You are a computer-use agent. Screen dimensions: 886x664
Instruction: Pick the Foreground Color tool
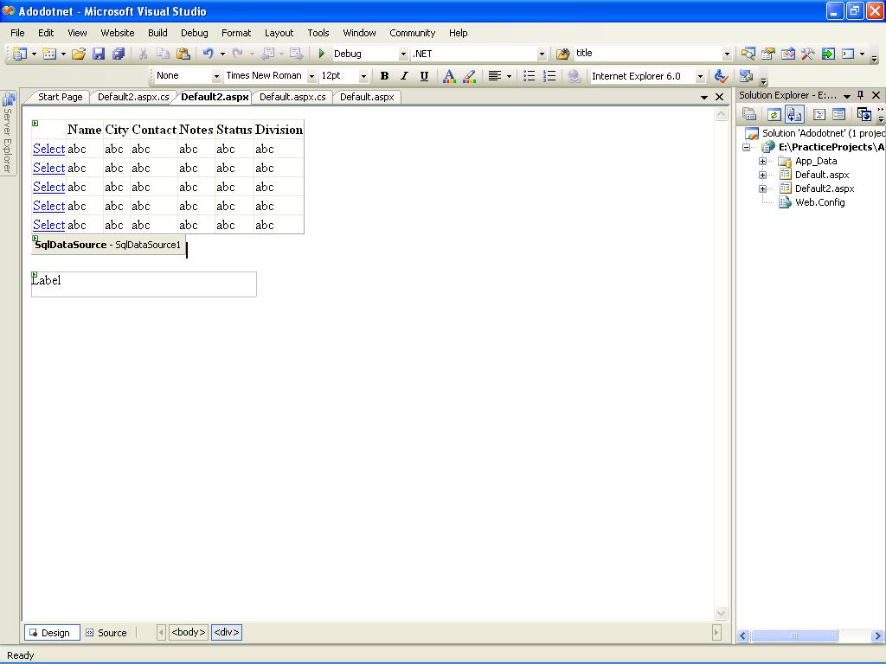click(449, 76)
